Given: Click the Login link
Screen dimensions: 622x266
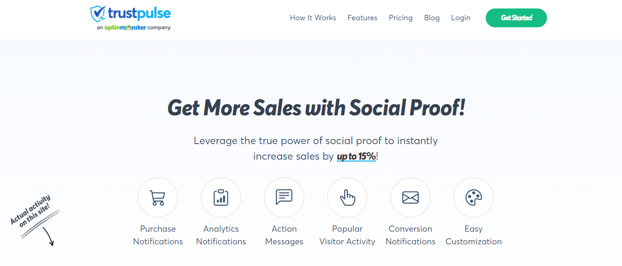Looking at the screenshot, I should [460, 18].
